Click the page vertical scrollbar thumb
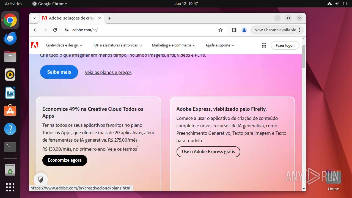Image resolution: width=352 pixels, height=198 pixels. (x=304, y=56)
